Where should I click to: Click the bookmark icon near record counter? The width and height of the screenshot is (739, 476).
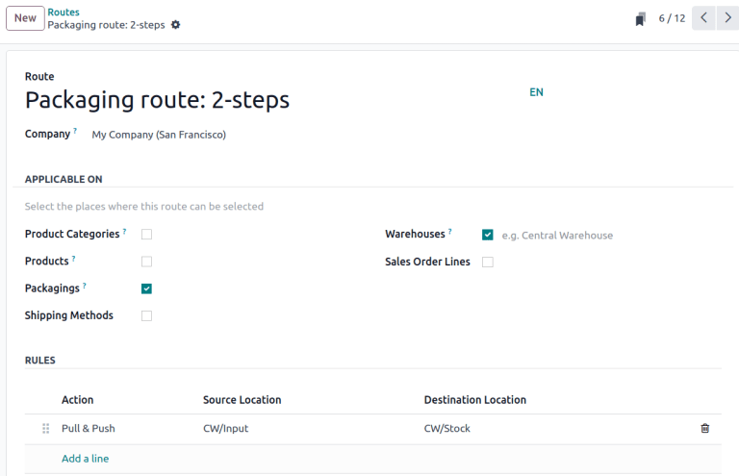(x=641, y=19)
